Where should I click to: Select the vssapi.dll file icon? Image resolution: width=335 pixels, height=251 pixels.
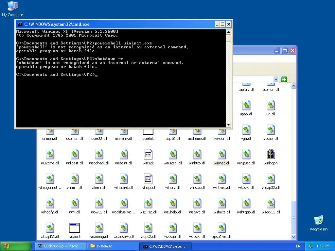[271, 130]
